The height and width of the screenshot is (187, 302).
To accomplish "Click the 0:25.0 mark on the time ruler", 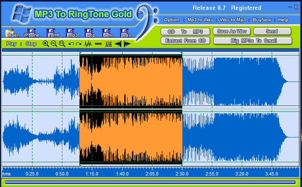I will point(32,174).
